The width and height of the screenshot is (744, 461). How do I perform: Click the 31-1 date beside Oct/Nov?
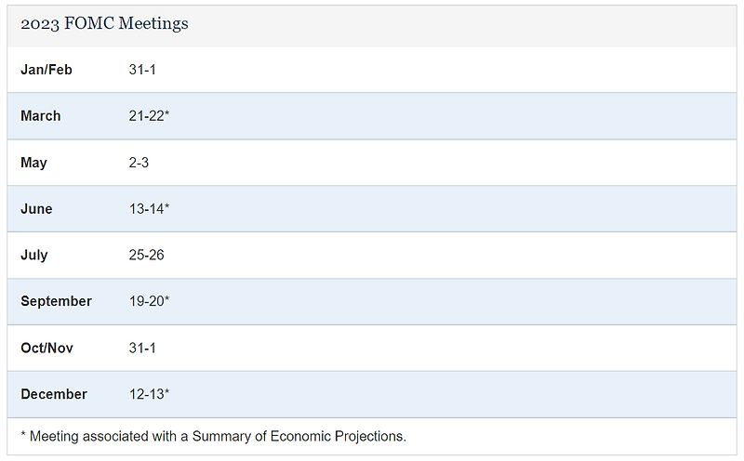(x=143, y=348)
